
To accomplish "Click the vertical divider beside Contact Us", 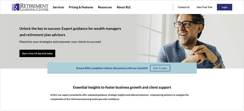I will click(173, 7).
